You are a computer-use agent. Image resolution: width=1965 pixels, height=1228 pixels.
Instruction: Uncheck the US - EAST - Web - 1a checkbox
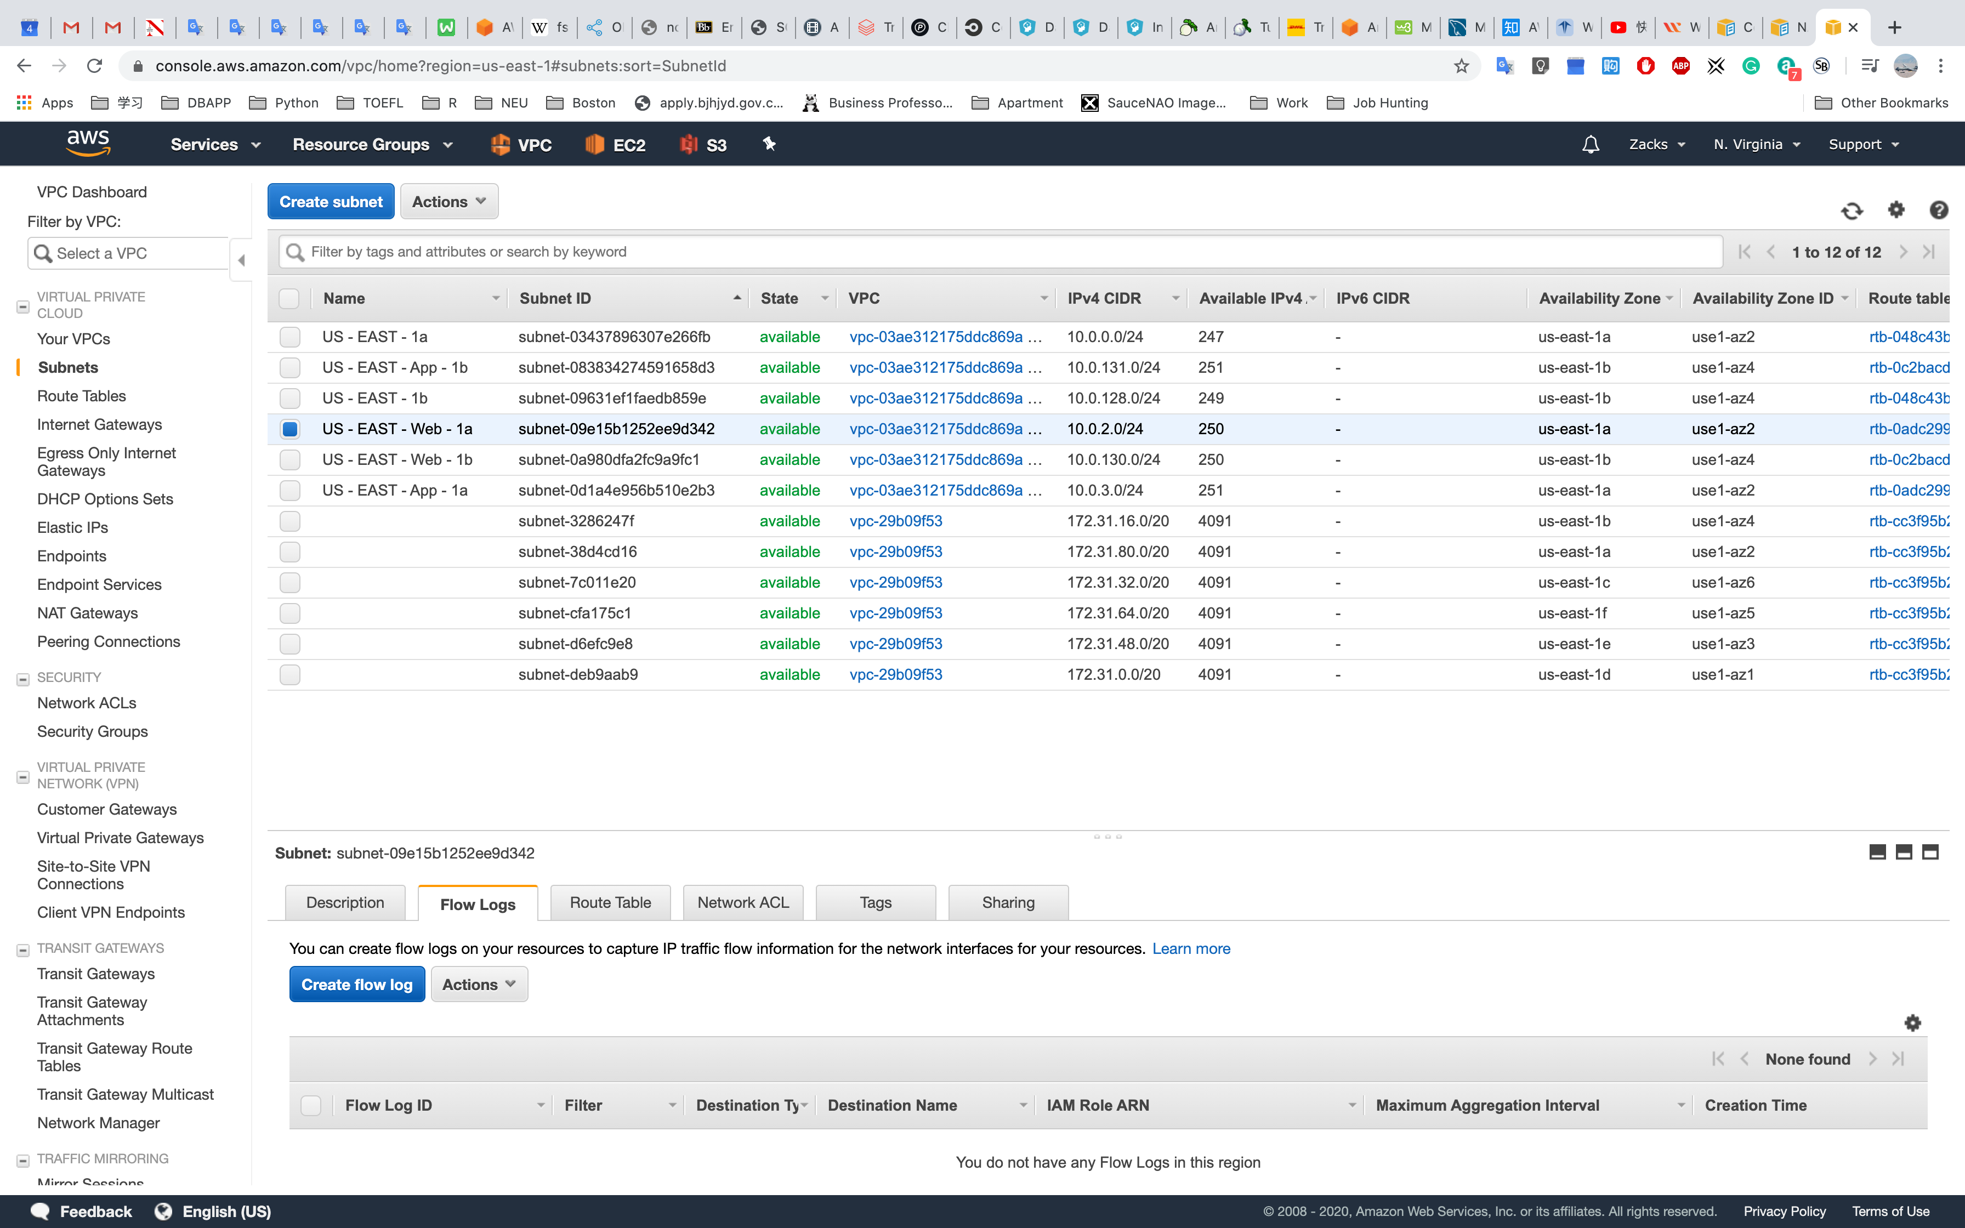point(290,429)
